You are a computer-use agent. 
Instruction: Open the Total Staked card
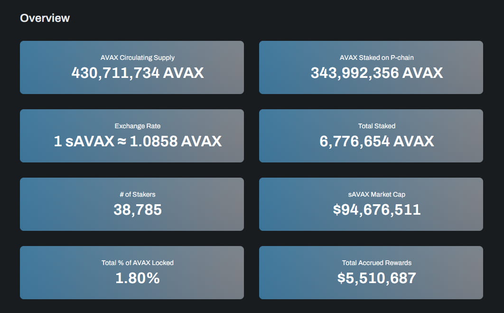point(371,136)
